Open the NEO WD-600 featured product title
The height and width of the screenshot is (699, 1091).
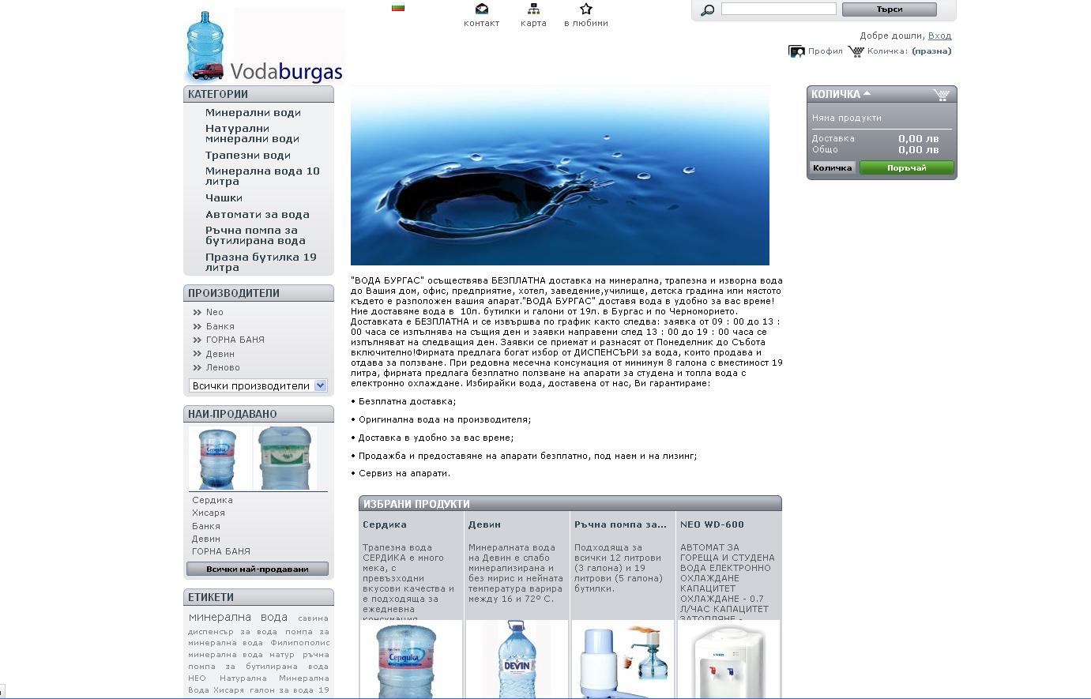(x=712, y=524)
